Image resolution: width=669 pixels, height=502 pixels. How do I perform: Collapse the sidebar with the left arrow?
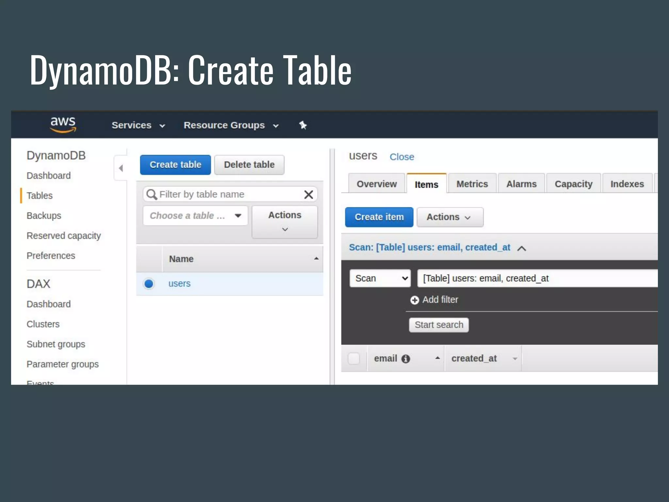121,168
